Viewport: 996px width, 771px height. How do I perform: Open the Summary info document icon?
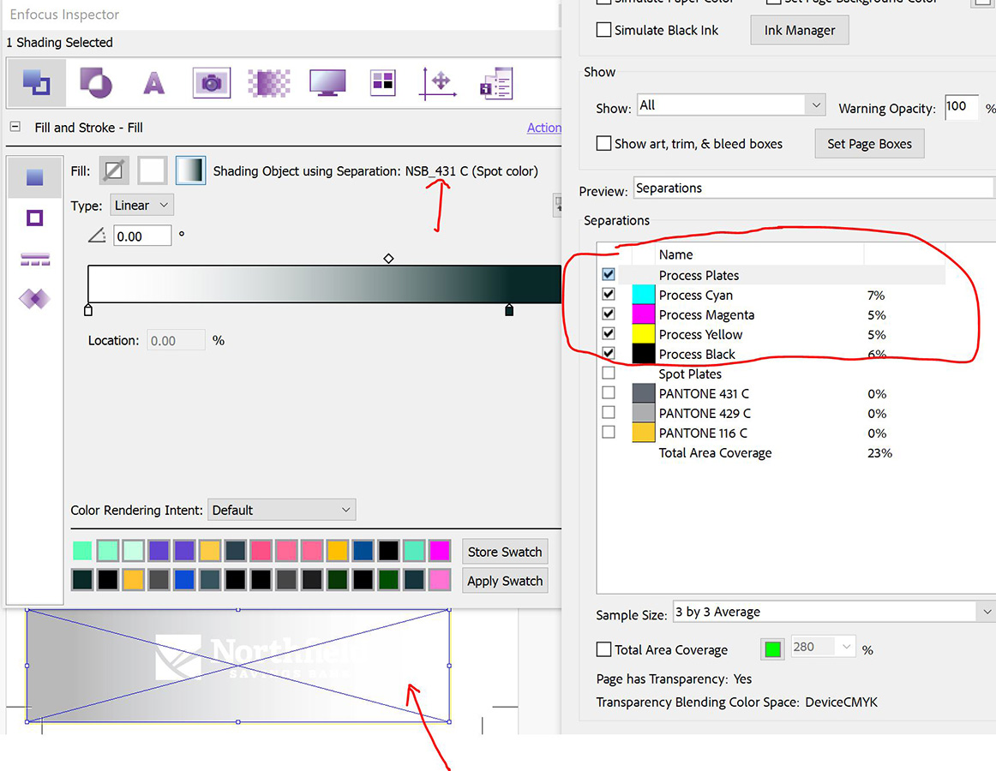point(496,83)
